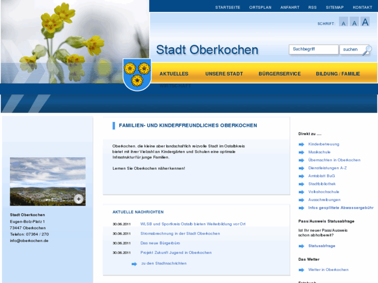This screenshot has width=378, height=283.
Task: Open the Volkshochschule link
Action: (x=324, y=192)
